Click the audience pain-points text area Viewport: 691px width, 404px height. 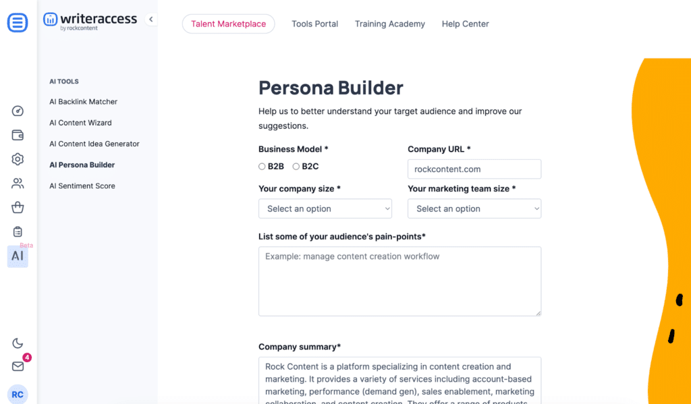[x=399, y=280]
